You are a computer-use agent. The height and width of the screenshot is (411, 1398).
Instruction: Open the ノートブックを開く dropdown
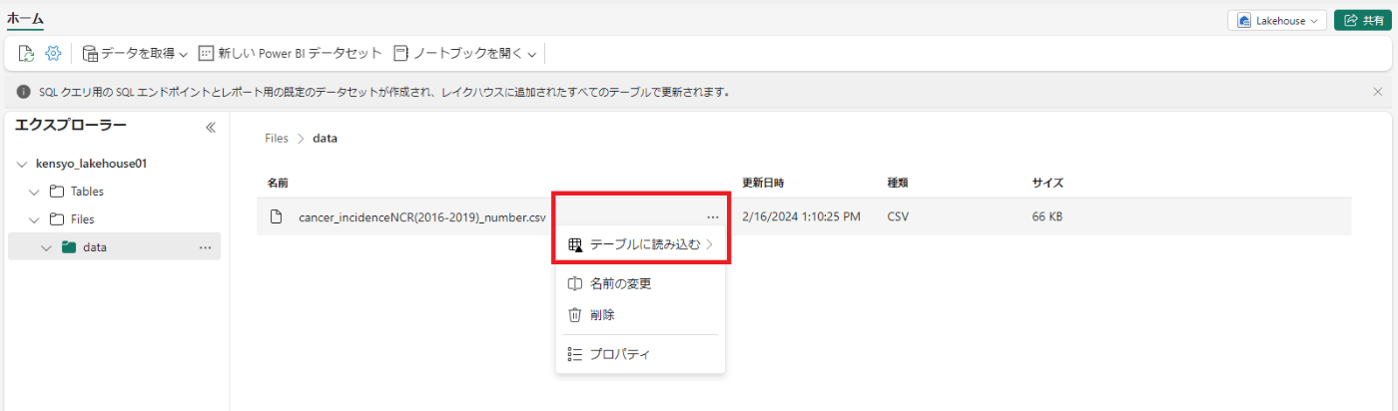465,54
